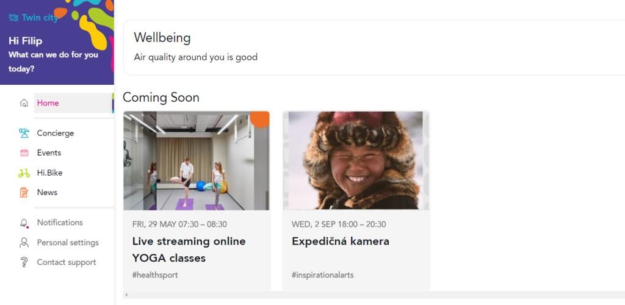Open the yoga class photo thumbnail
Image resolution: width=625 pixels, height=305 pixels.
pyautogui.click(x=197, y=160)
